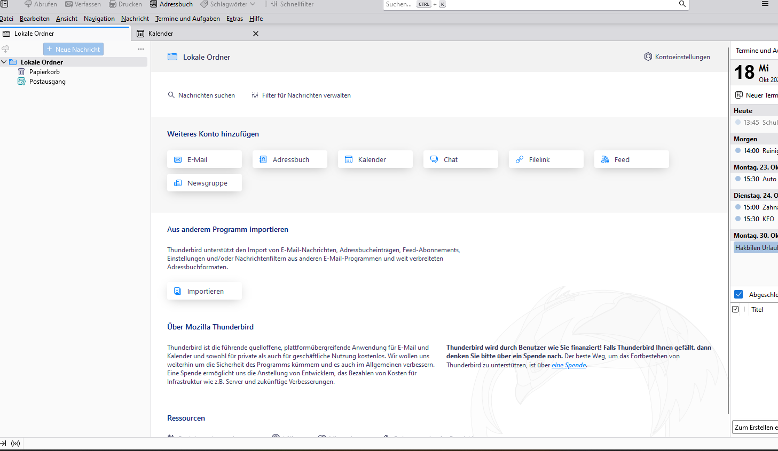Click the completed-checkmark column header in the task list
This screenshot has height=451, width=778.
735,309
